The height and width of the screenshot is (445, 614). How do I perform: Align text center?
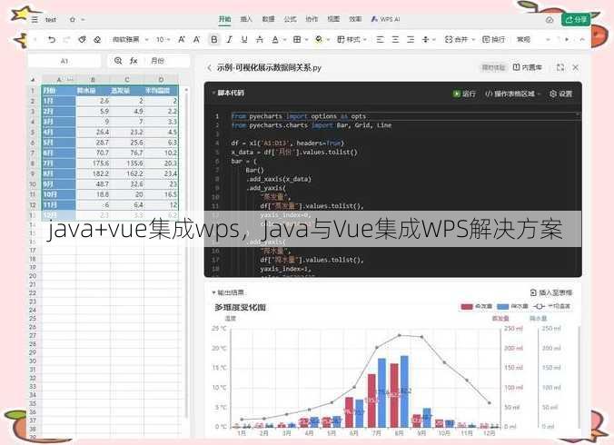click(x=395, y=40)
